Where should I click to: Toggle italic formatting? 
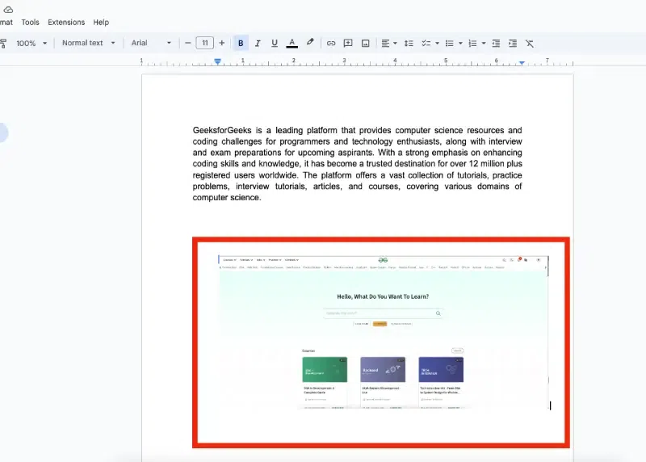coord(258,43)
